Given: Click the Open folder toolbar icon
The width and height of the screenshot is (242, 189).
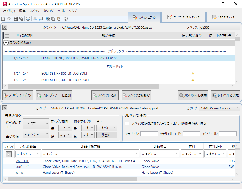Looking at the screenshot, I should click(9, 19).
